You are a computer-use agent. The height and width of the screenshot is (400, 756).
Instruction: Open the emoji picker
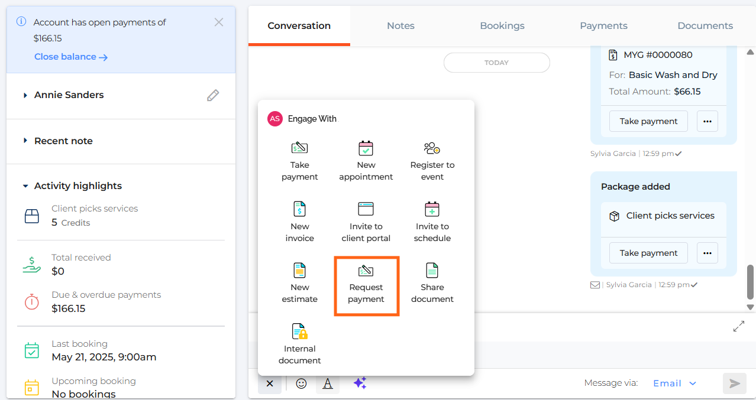click(301, 383)
